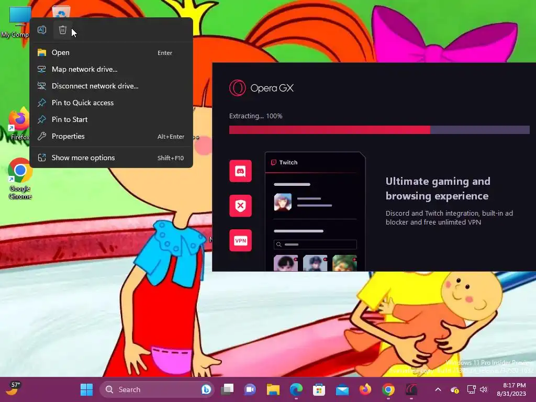Click Show more options entry
The width and height of the screenshot is (536, 402).
(111, 158)
